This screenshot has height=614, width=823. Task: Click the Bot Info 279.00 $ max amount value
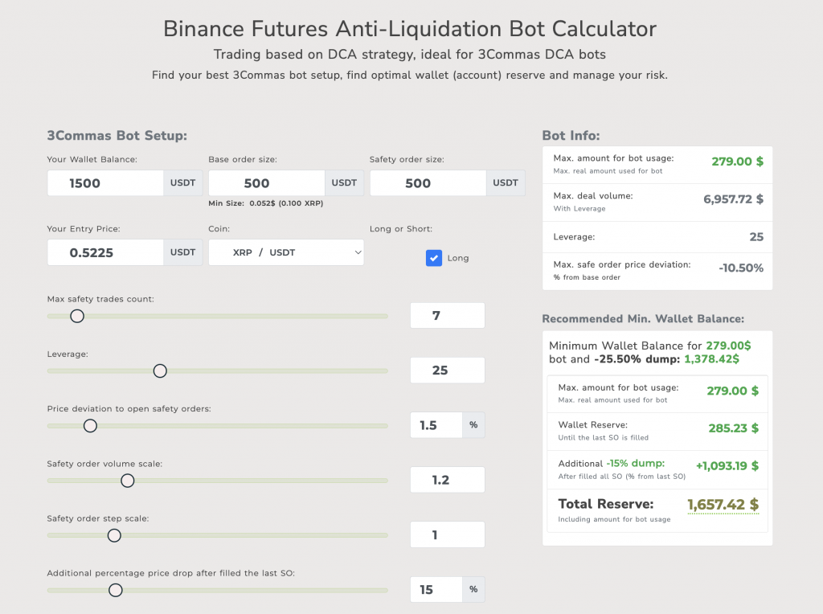pos(738,162)
